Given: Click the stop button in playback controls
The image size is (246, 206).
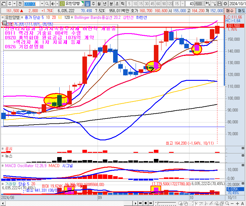Looking at the screenshot, I should (146, 203).
